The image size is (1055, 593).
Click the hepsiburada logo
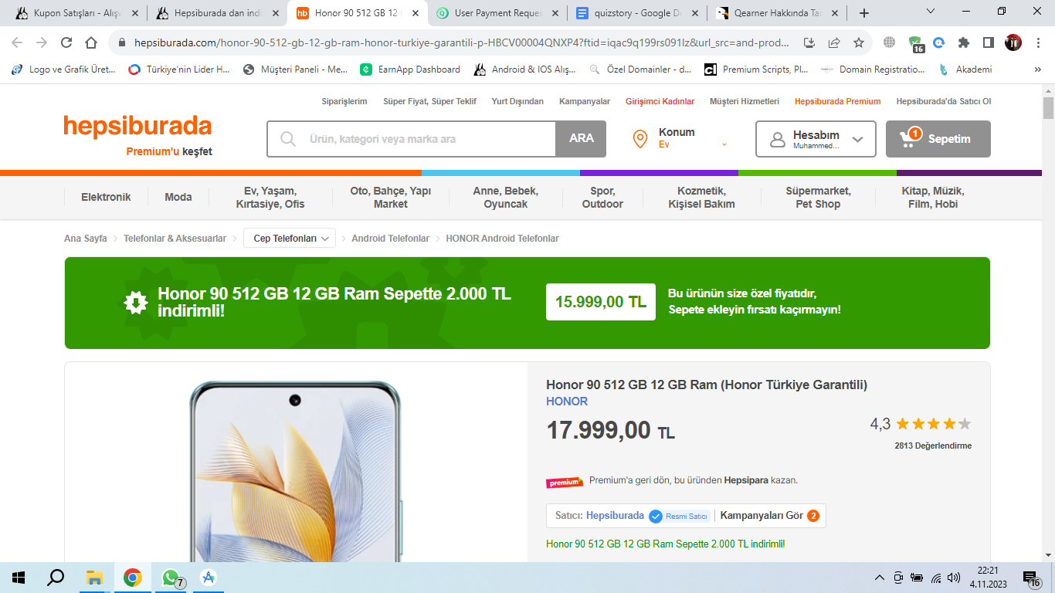coord(137,126)
